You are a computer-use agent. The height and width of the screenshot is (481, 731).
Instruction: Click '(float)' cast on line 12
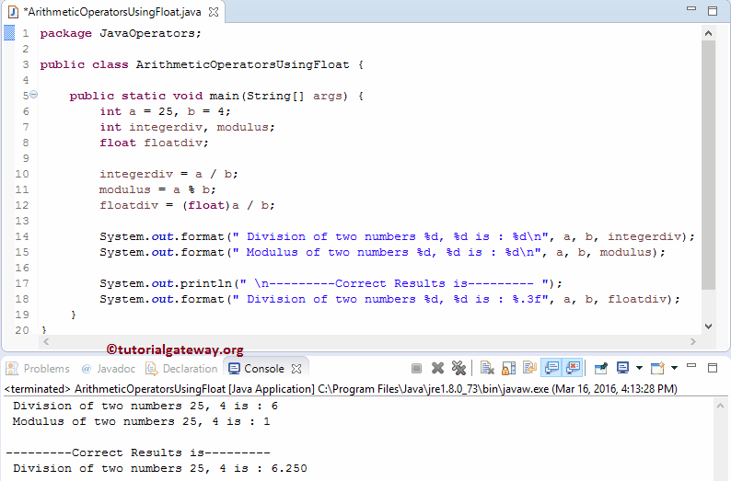[206, 205]
